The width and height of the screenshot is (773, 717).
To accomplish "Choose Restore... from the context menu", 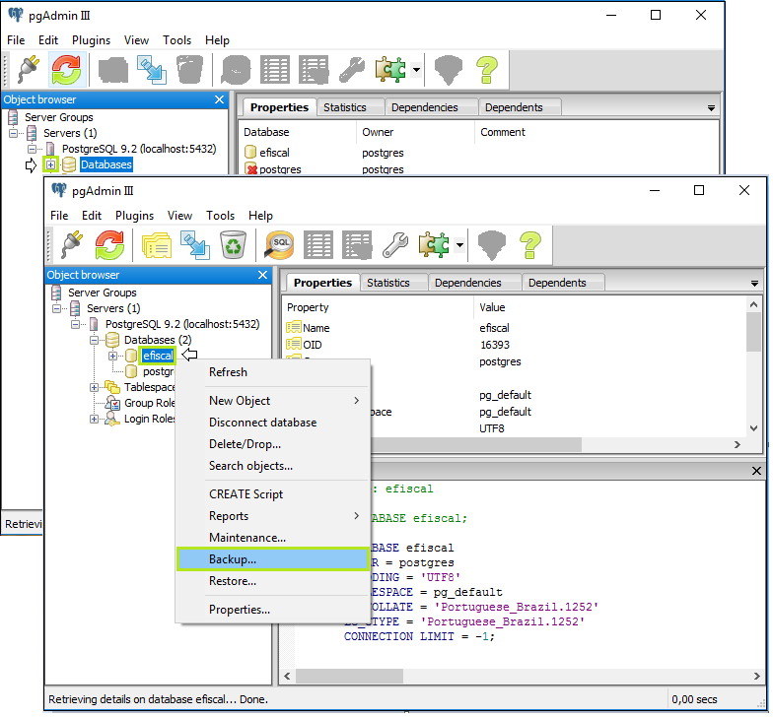I will pos(272,581).
